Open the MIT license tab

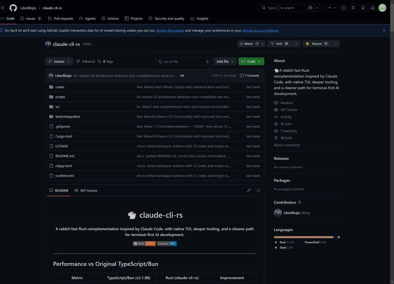click(86, 190)
